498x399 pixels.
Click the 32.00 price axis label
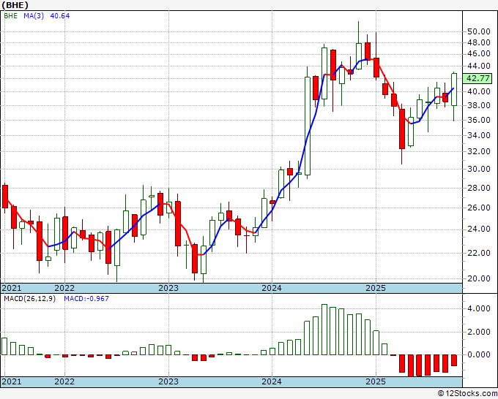(x=478, y=151)
